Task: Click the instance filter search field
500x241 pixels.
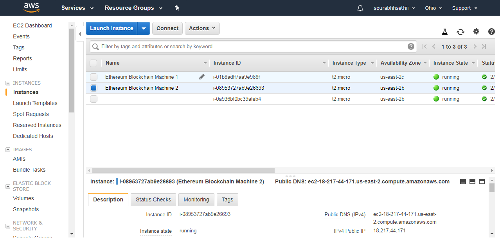Action: [250, 46]
